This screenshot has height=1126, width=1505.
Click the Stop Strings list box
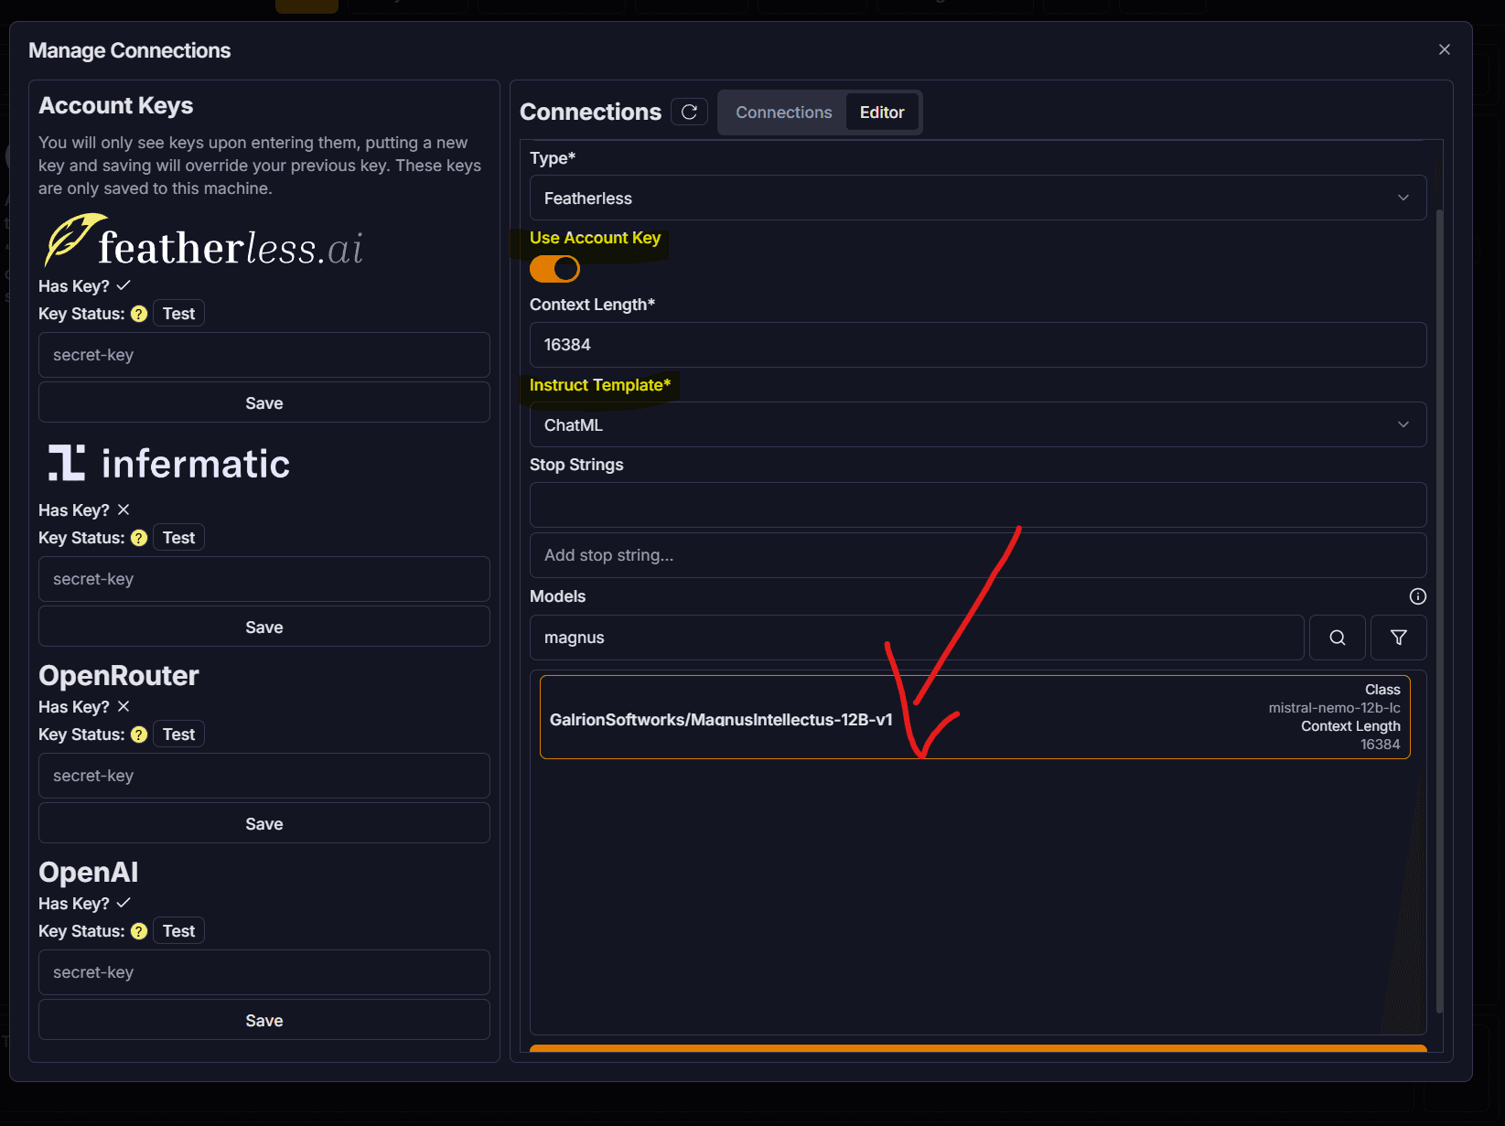(978, 505)
